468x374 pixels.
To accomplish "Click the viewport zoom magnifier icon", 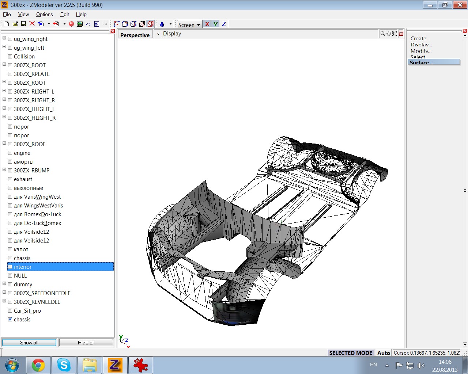I will pyautogui.click(x=382, y=34).
